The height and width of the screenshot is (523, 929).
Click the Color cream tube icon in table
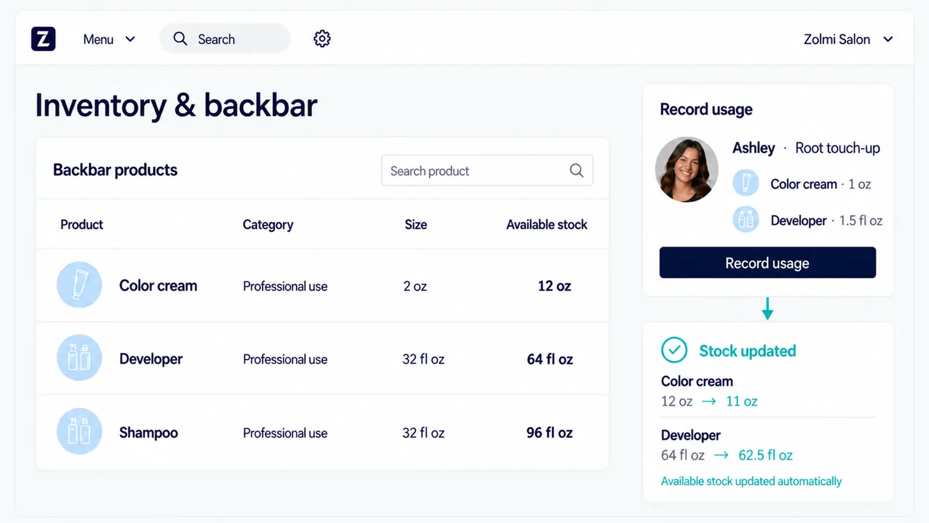pyautogui.click(x=80, y=285)
